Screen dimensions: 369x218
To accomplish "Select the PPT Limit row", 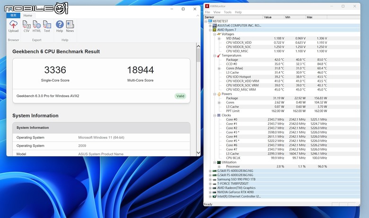I will (x=282, y=111).
